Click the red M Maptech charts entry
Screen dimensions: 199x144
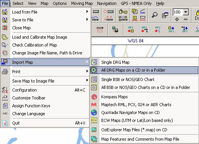pyautogui.click(x=144, y=105)
